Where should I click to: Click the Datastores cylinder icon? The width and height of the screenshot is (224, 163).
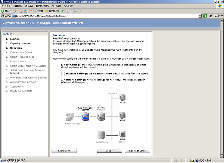100,135
